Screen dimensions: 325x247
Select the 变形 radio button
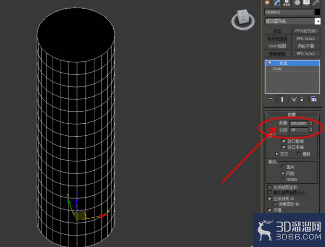(276, 154)
